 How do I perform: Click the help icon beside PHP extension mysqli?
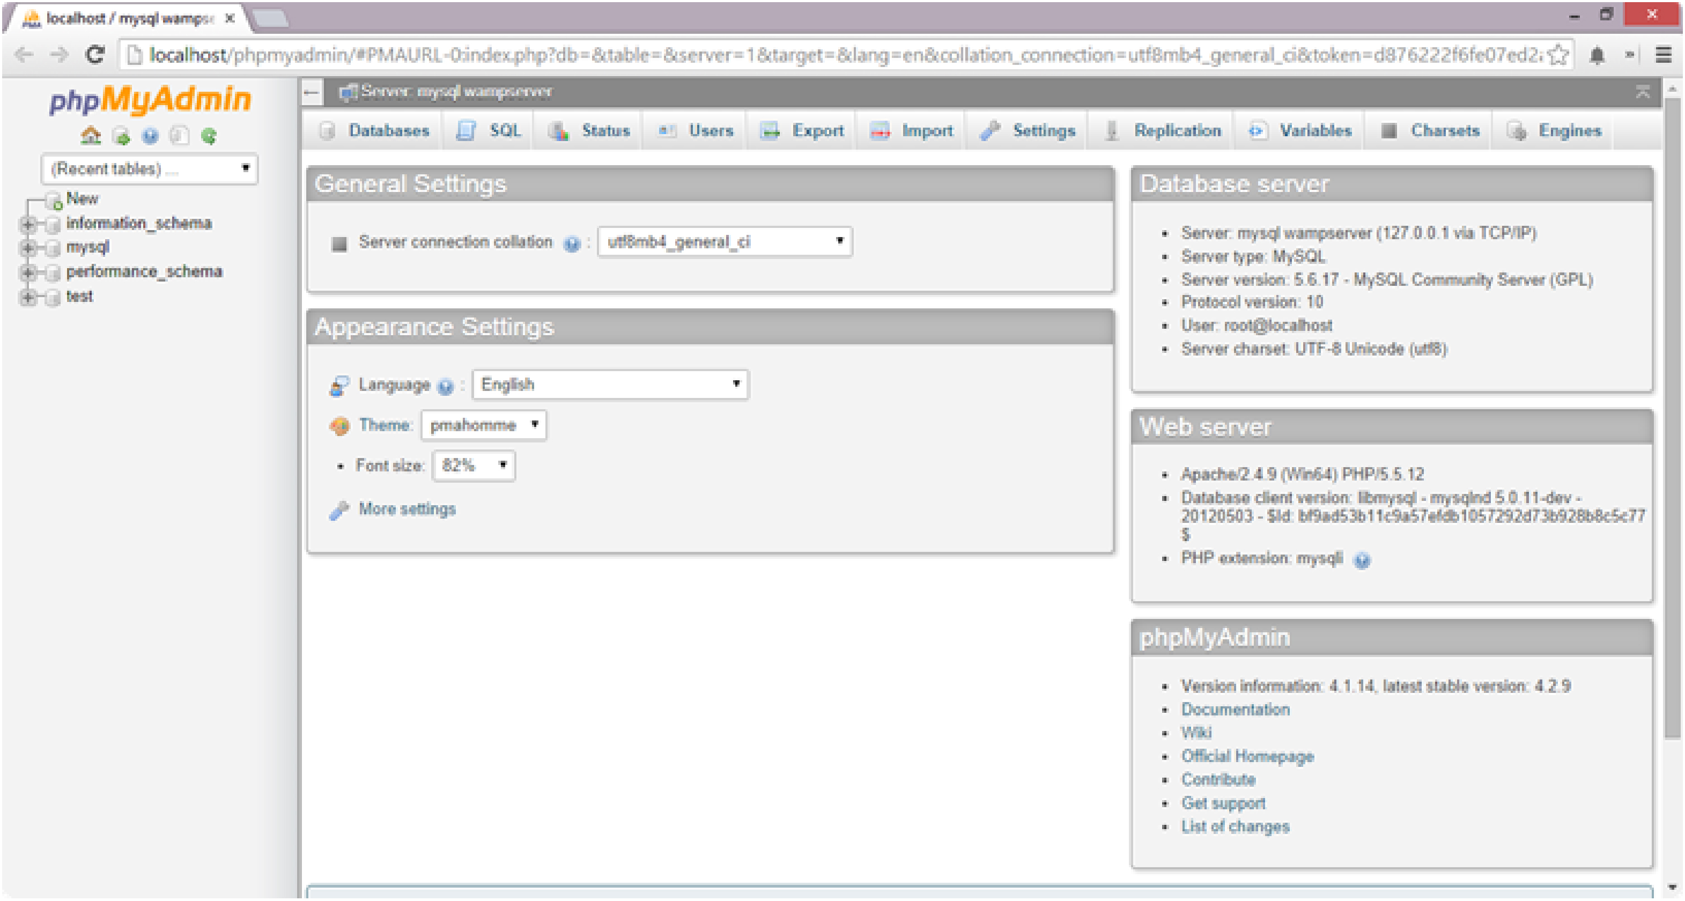click(x=1362, y=560)
